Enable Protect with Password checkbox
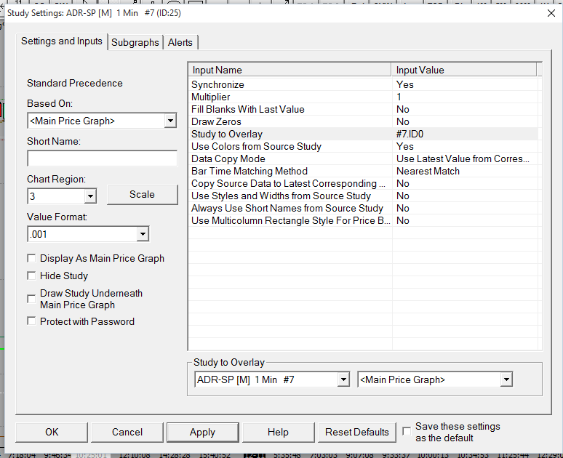The height and width of the screenshot is (458, 563). tap(31, 321)
